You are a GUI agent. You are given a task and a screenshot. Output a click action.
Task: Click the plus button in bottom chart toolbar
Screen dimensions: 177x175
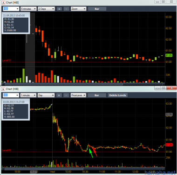coord(59,95)
